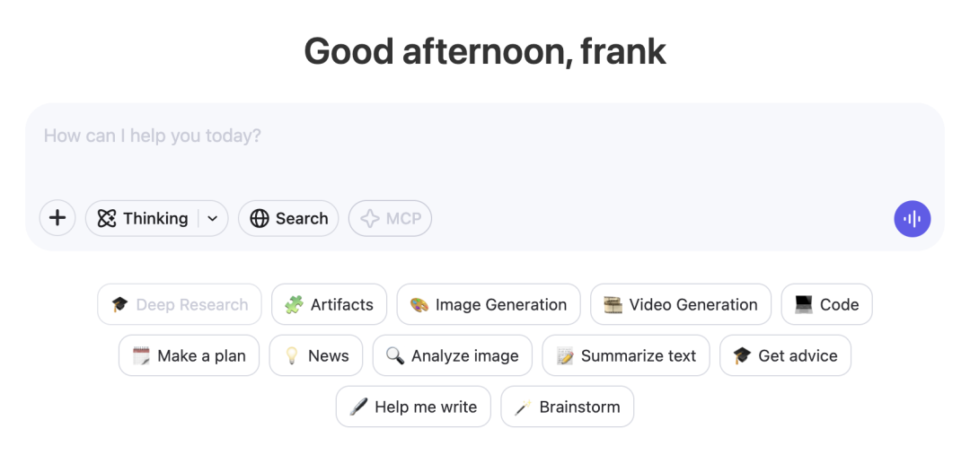Click the sparkle icon on MCP
This screenshot has height=455, width=970.
(369, 218)
